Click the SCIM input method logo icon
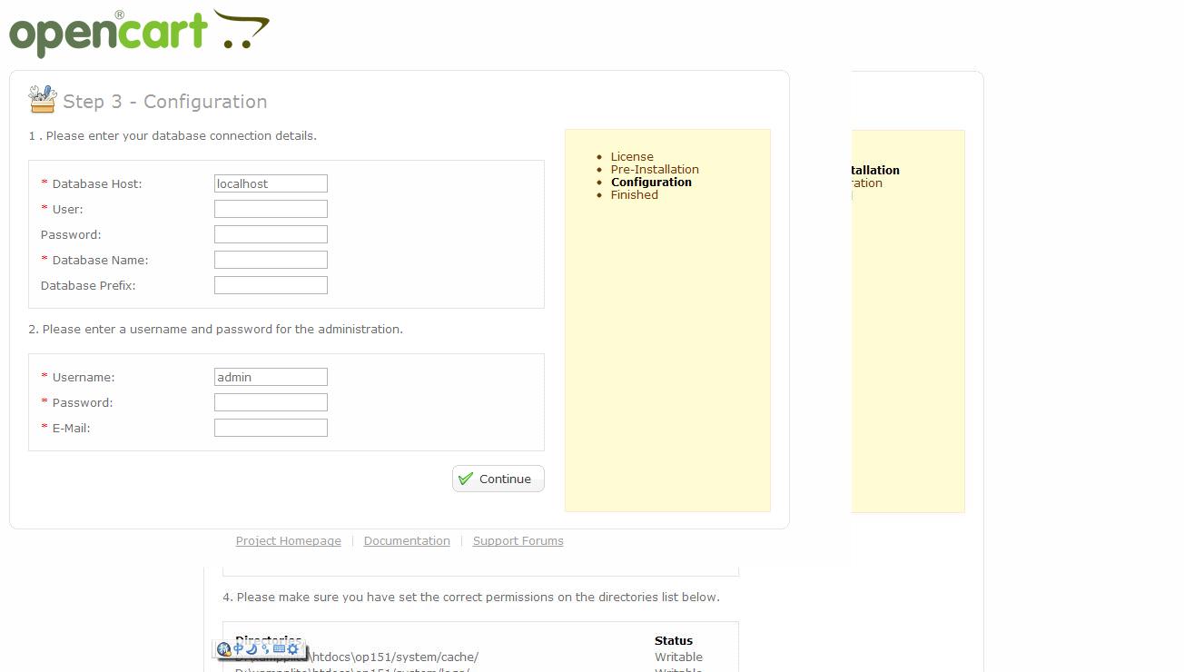 pyautogui.click(x=224, y=648)
